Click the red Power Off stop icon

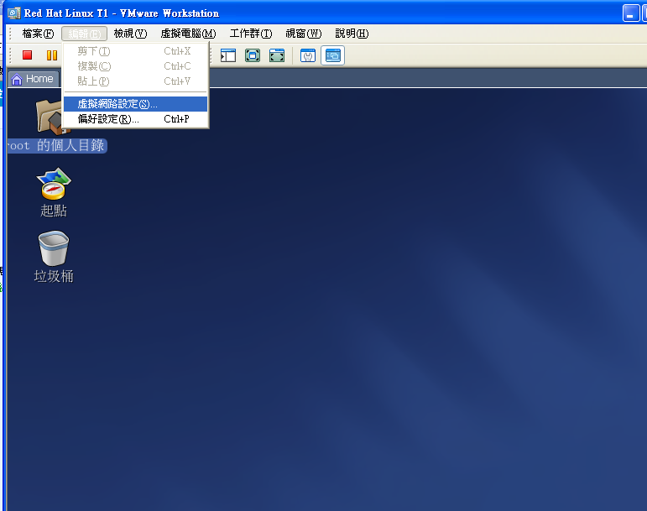(x=28, y=55)
